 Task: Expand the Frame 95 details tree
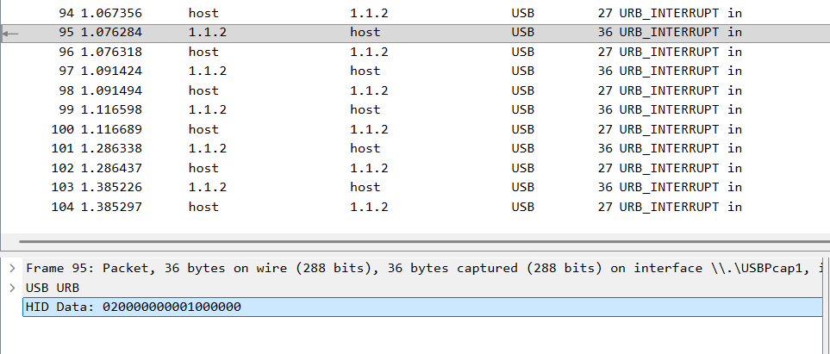pos(10,269)
